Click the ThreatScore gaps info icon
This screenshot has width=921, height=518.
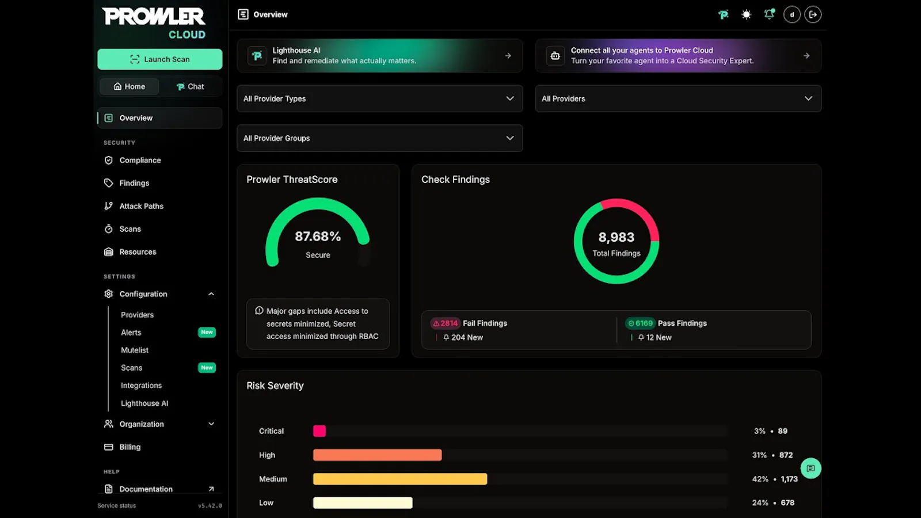click(x=259, y=311)
